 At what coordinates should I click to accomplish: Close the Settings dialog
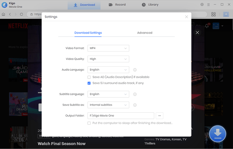(186, 17)
